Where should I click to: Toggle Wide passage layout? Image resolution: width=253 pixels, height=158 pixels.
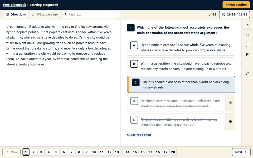[45, 14]
